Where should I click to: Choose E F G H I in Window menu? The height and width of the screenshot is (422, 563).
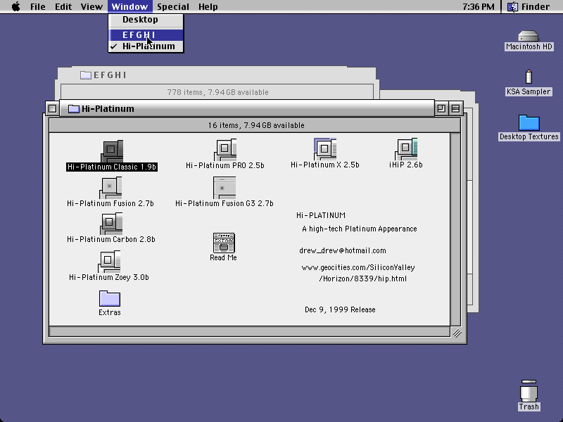coord(146,34)
